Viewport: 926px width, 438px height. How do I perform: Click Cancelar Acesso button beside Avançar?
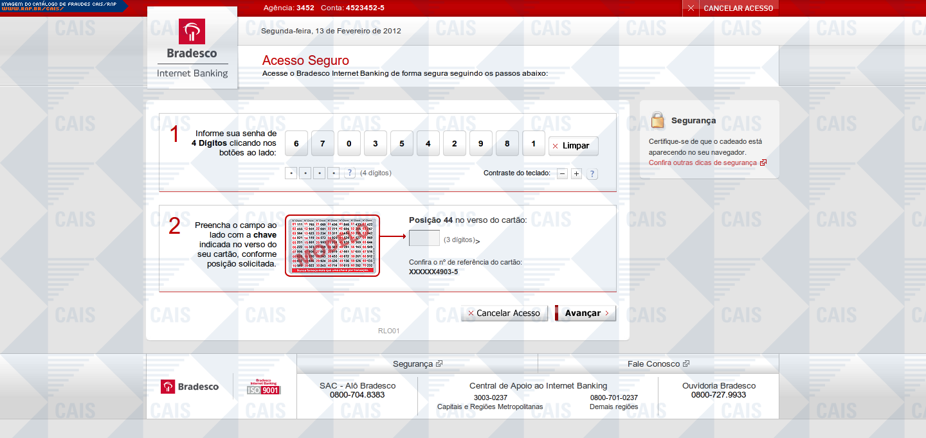[x=504, y=313]
